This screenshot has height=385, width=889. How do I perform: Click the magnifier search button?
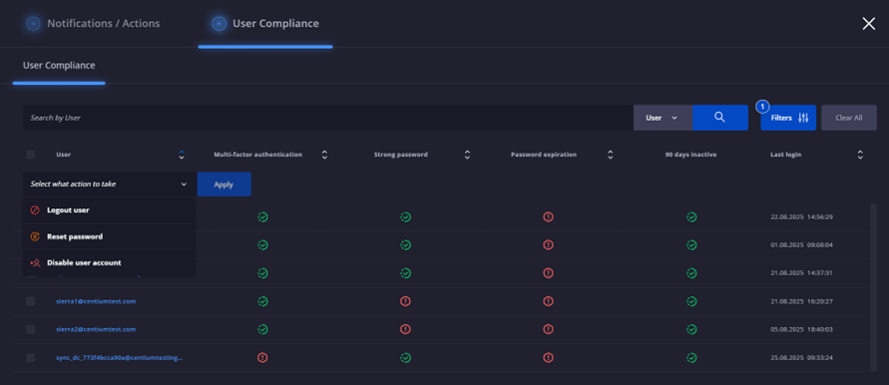tap(720, 118)
